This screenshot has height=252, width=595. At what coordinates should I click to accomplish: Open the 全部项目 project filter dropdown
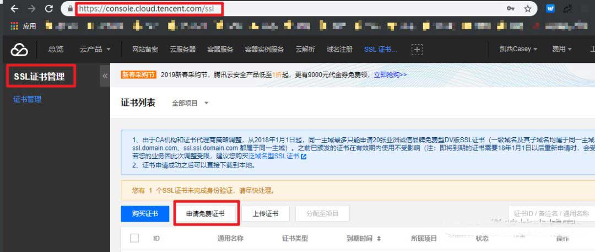(x=191, y=103)
